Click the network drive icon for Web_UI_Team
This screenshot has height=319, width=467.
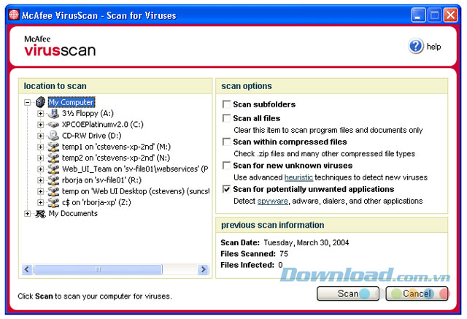coord(53,169)
